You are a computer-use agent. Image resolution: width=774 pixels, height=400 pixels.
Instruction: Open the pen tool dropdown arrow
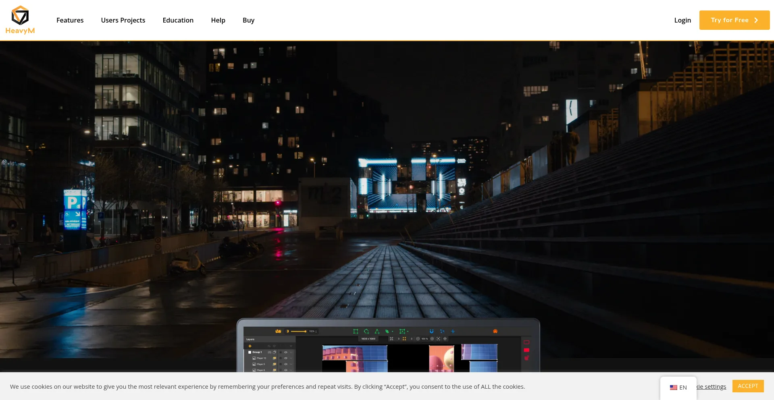pos(393,332)
